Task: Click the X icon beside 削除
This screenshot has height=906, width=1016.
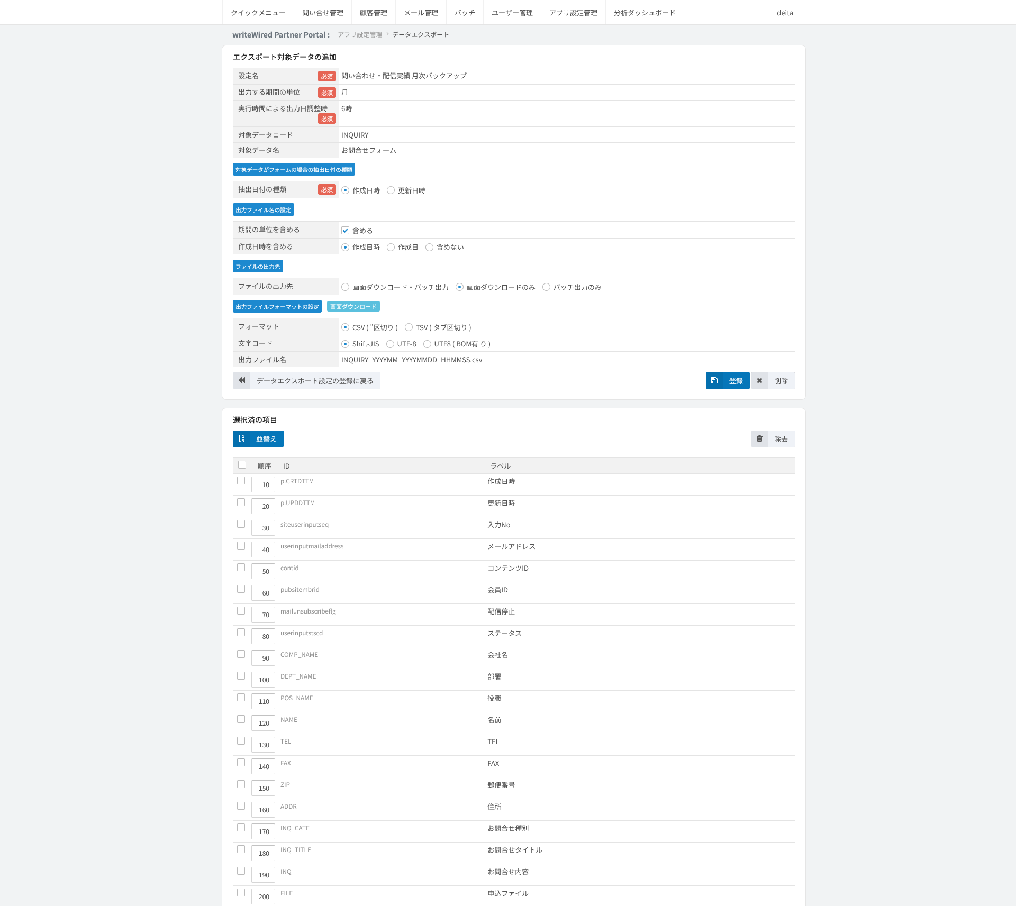Action: (x=759, y=380)
